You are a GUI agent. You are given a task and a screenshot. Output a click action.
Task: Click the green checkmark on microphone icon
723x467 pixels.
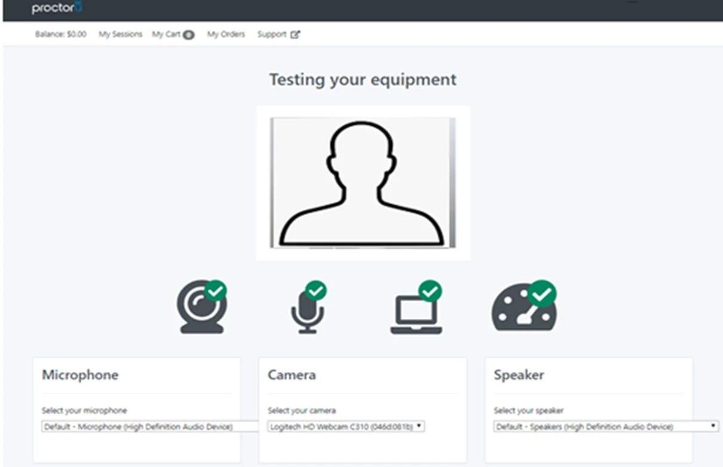coord(316,291)
